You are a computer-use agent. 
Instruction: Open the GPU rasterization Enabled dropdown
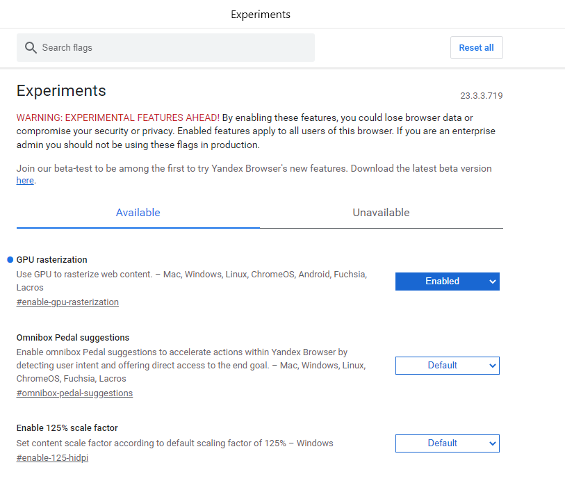(x=447, y=282)
